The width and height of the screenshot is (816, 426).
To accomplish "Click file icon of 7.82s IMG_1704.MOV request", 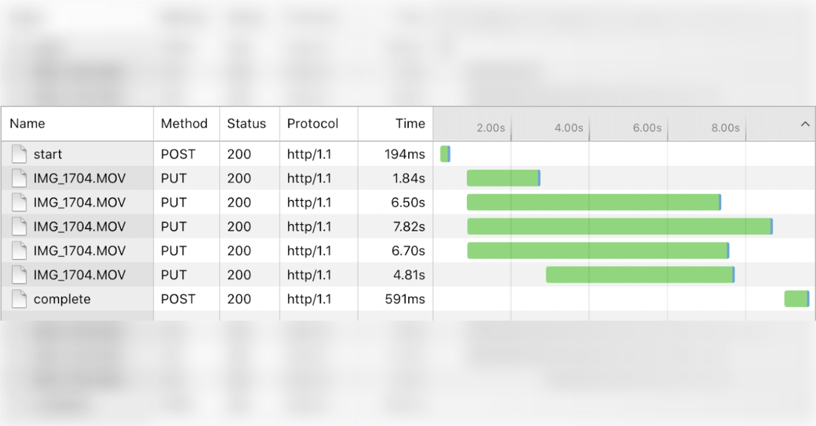I will 19,226.
